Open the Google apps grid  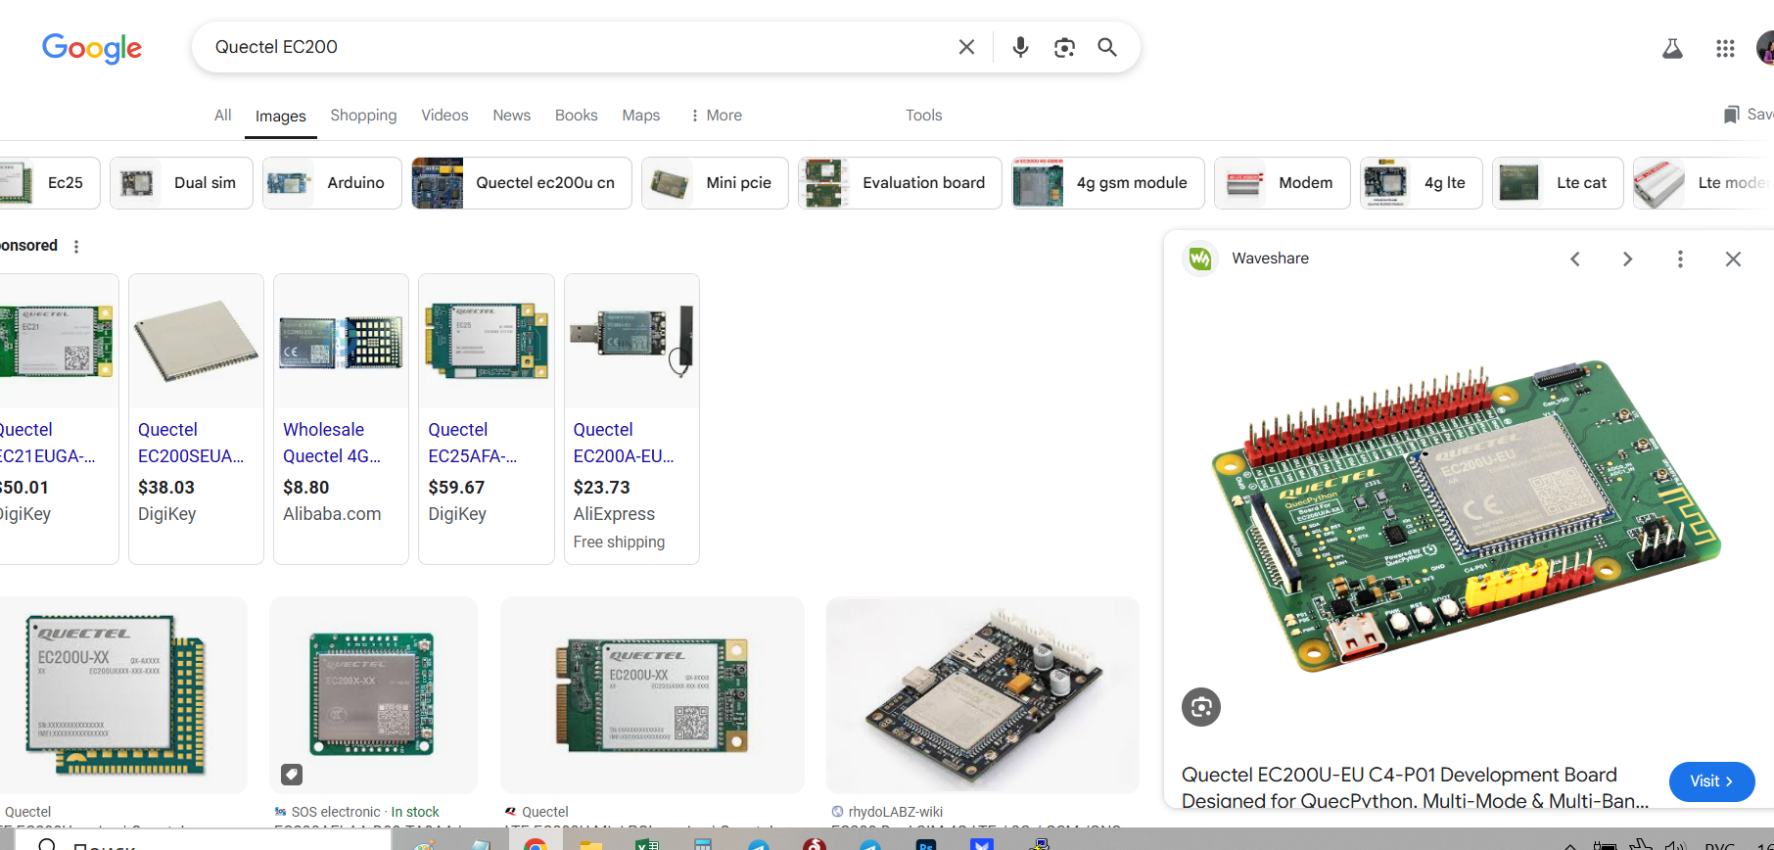coord(1725,48)
